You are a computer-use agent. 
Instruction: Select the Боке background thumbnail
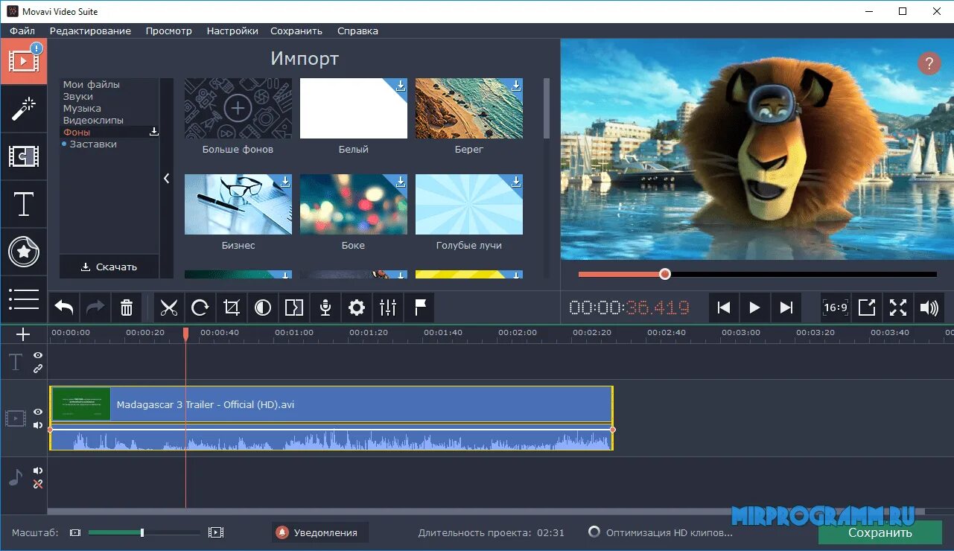point(354,205)
